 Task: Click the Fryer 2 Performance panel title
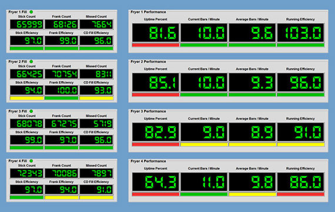click(x=148, y=62)
